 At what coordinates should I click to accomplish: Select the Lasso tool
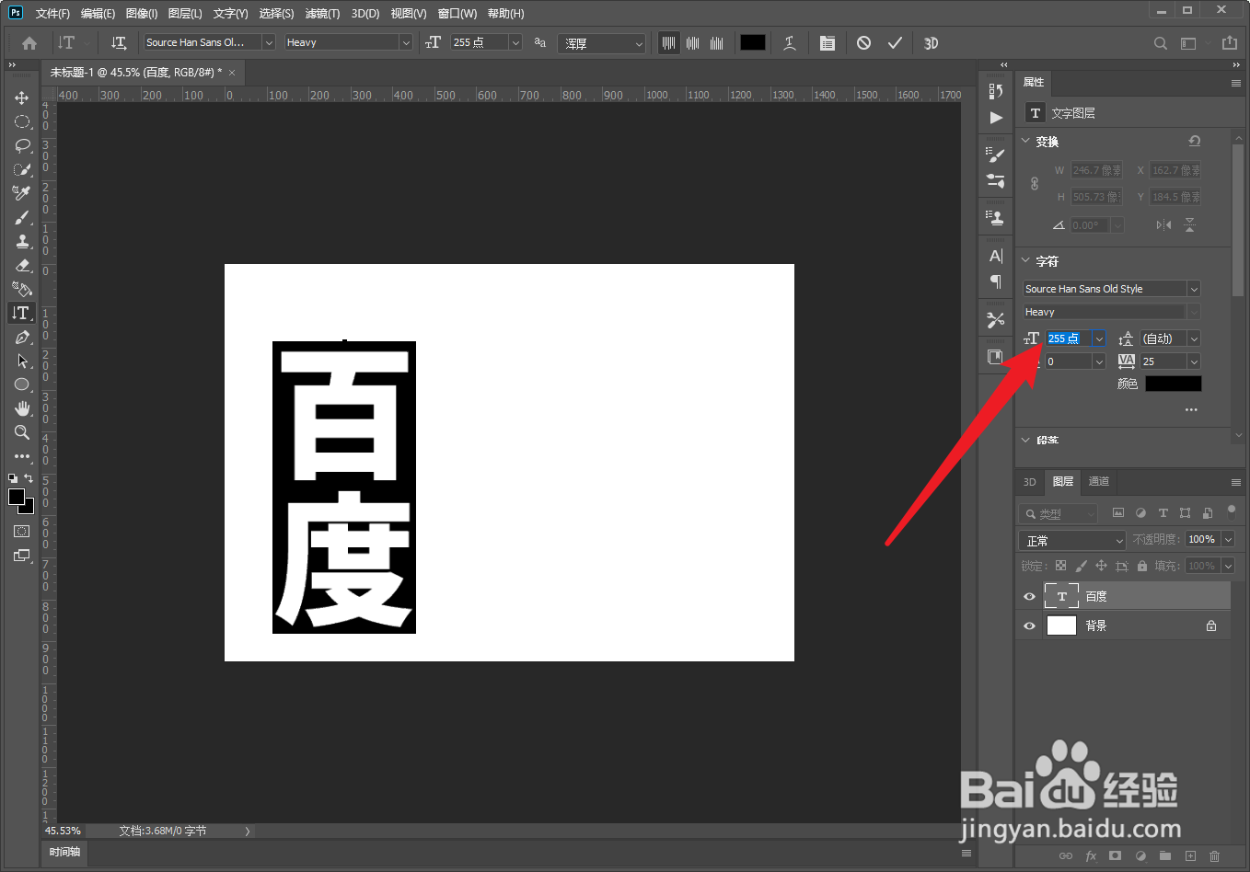pos(22,145)
